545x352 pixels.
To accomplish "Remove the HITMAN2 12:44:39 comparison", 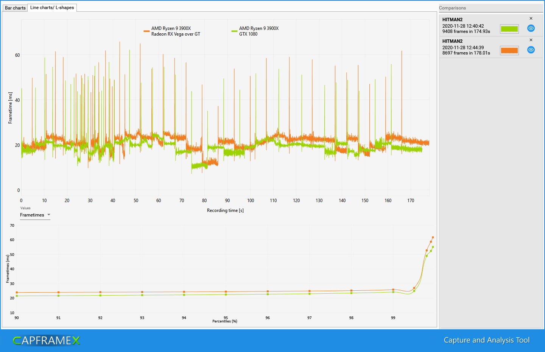I will pos(531,39).
